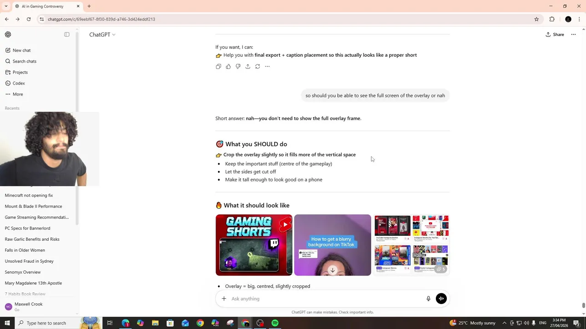Go forward with the browser forward arrow
The image size is (586, 329).
click(x=17, y=19)
